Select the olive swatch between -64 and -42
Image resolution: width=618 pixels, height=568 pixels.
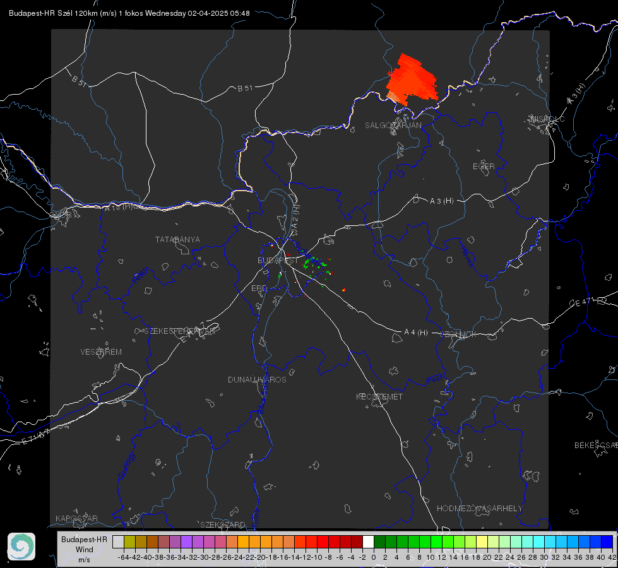129,541
